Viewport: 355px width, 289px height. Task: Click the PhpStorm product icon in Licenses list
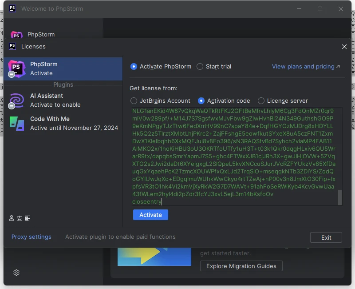point(16,69)
